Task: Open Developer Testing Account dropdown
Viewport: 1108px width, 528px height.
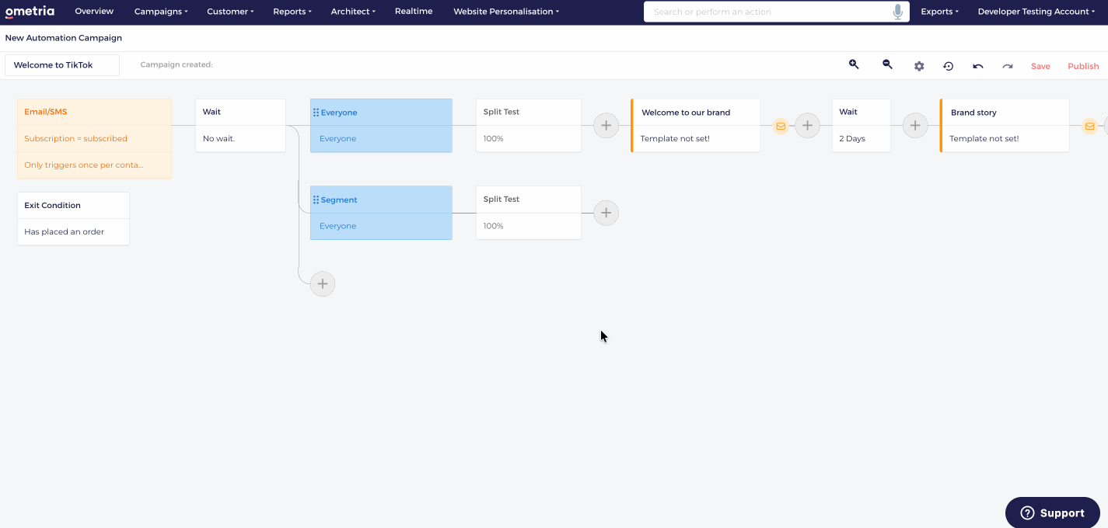Action: tap(1036, 12)
